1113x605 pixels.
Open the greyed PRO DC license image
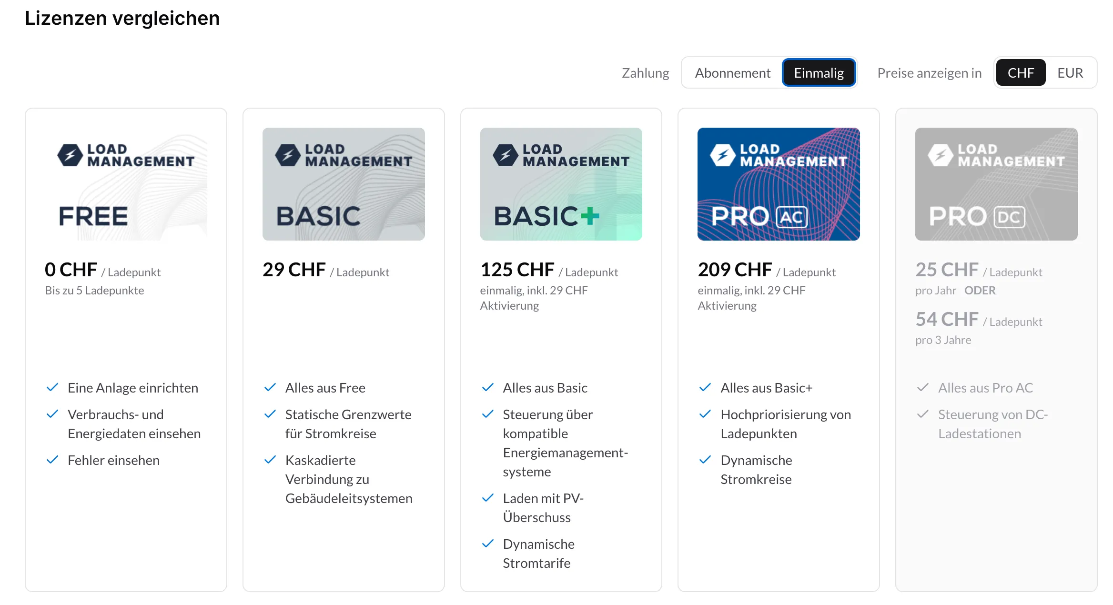tap(996, 184)
